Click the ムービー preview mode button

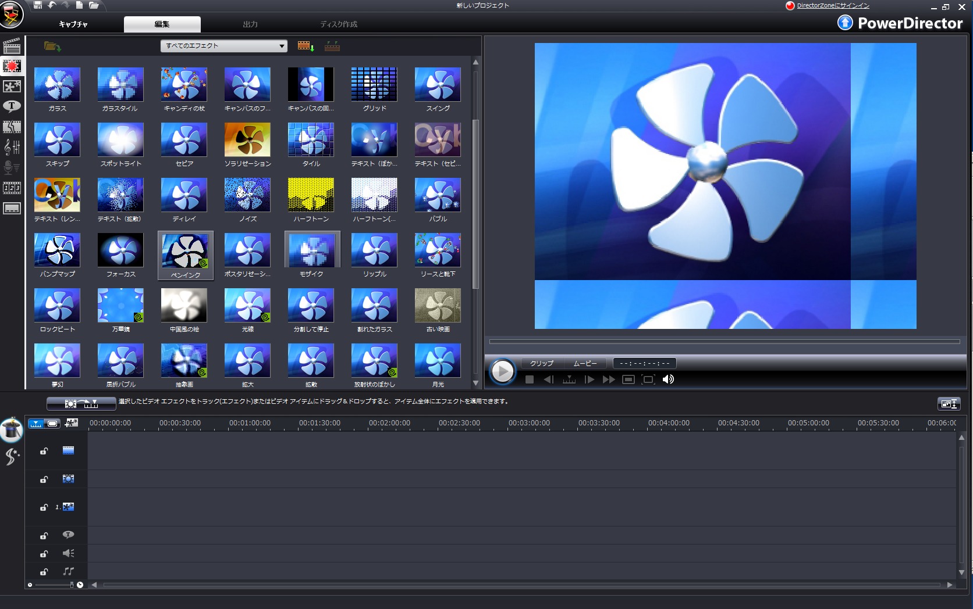pos(585,363)
